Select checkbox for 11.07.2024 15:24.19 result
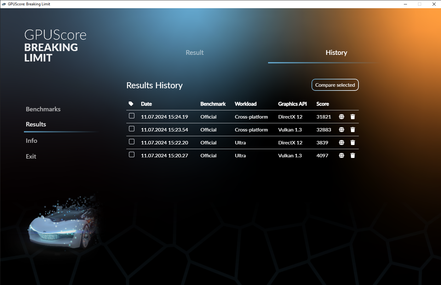441x285 pixels. pyautogui.click(x=132, y=116)
